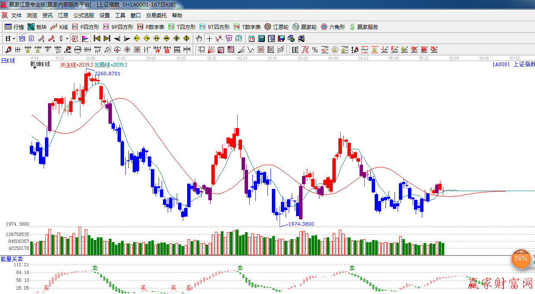Open the calculator icon in toolbar
The height and width of the screenshot is (294, 535).
[x=261, y=38]
